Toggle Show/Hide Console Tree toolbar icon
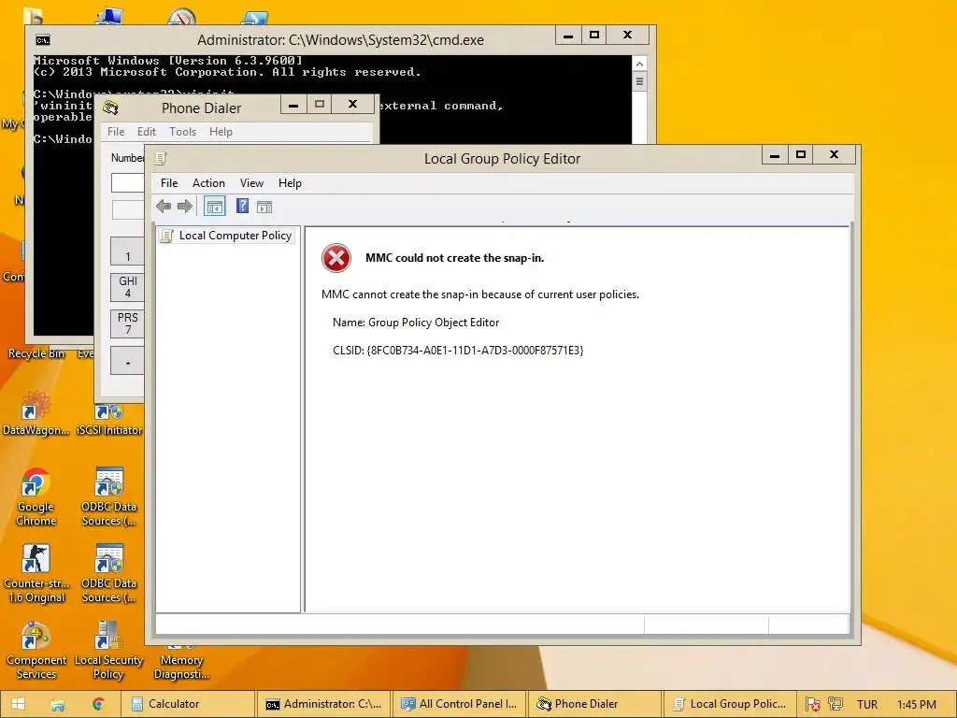Viewport: 957px width, 718px height. [x=214, y=207]
